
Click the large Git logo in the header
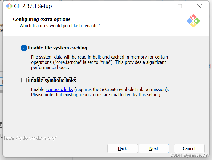pos(193,21)
